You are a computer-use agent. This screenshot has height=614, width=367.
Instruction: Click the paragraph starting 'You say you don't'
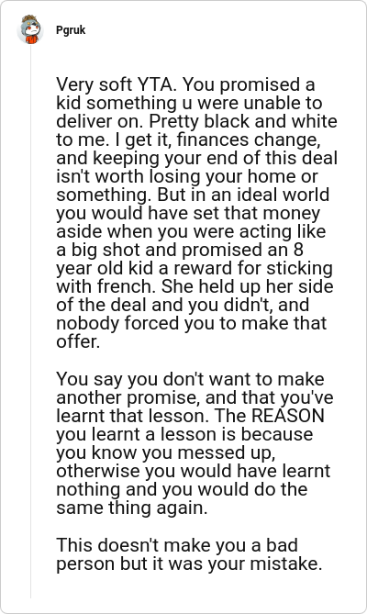tap(195, 443)
